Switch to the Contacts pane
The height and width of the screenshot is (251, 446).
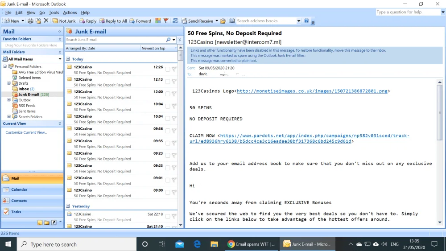pos(33,201)
